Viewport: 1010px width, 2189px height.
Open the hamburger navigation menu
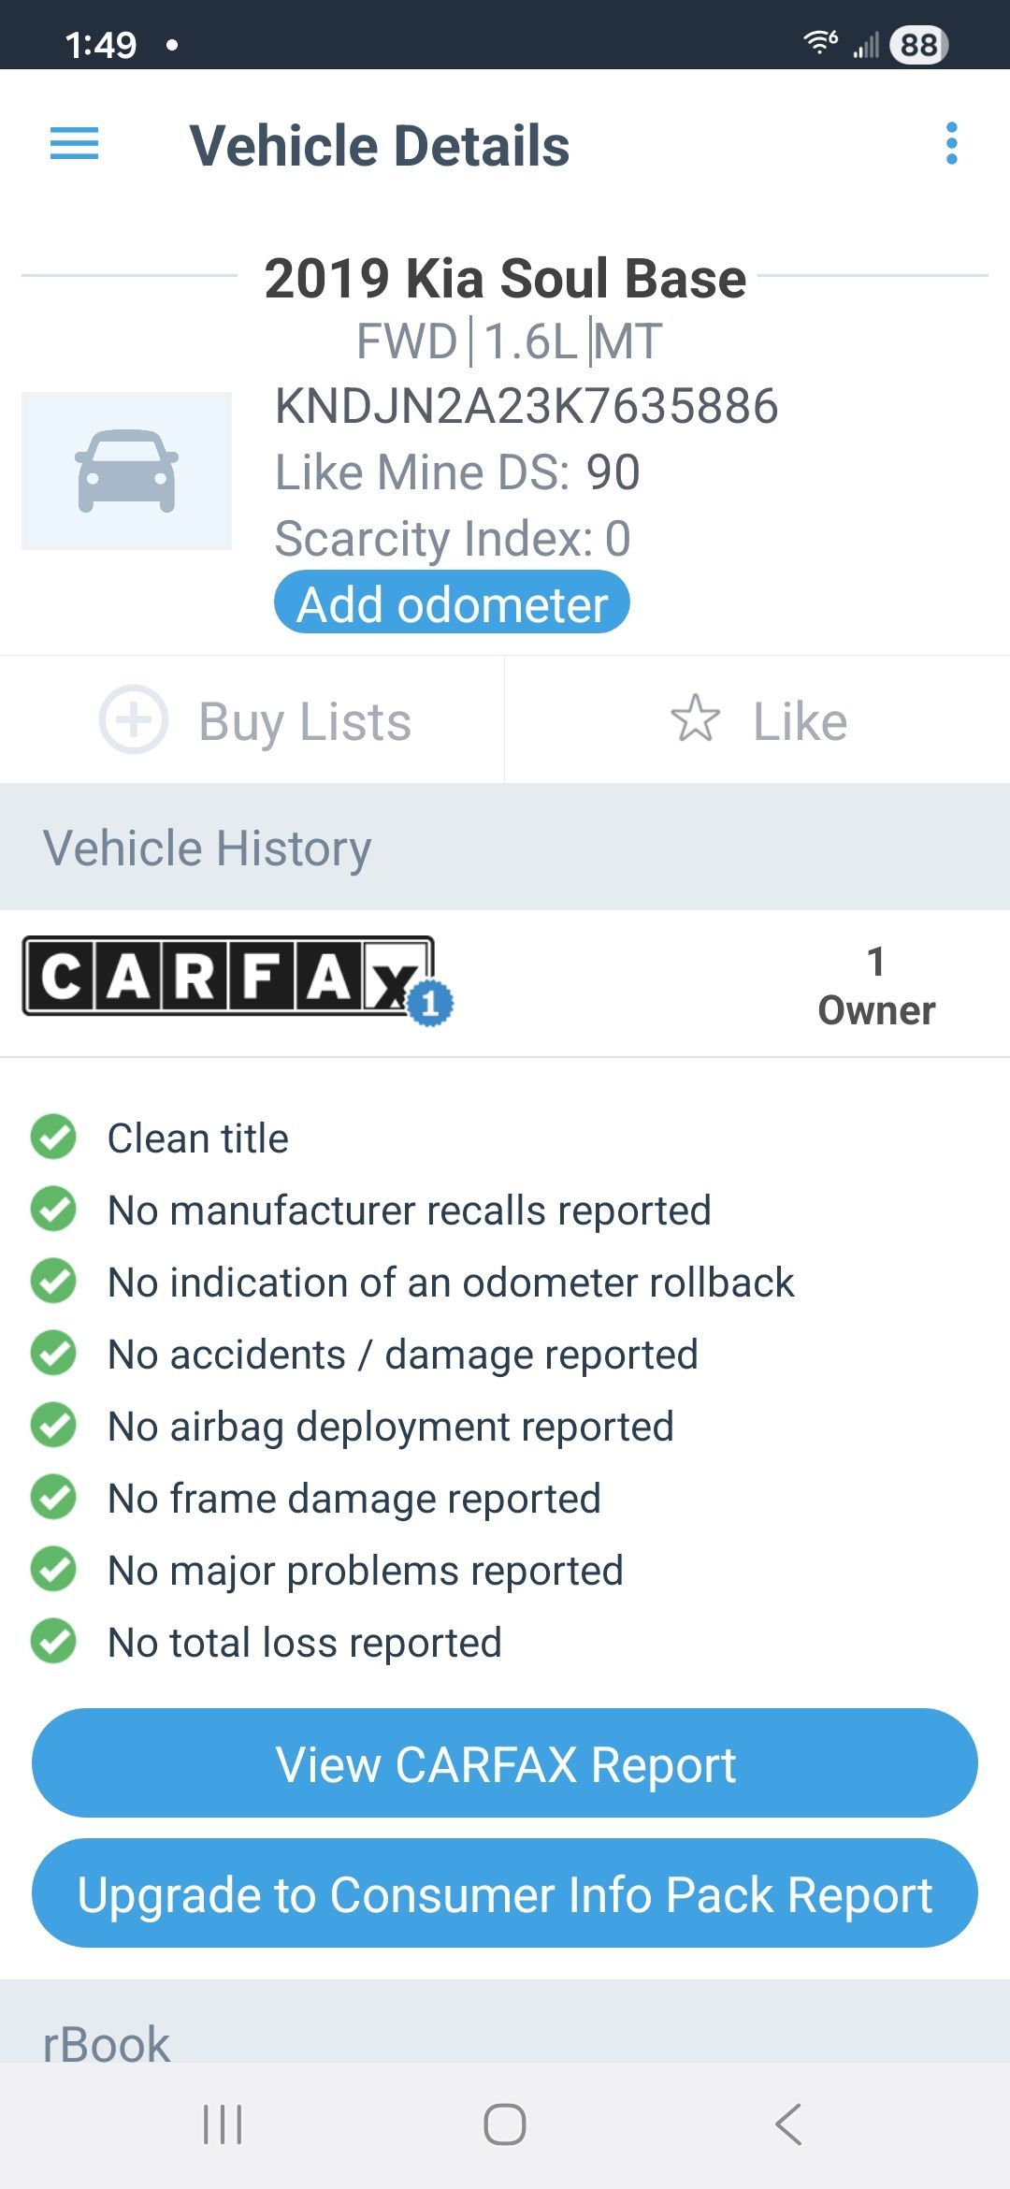tap(74, 144)
